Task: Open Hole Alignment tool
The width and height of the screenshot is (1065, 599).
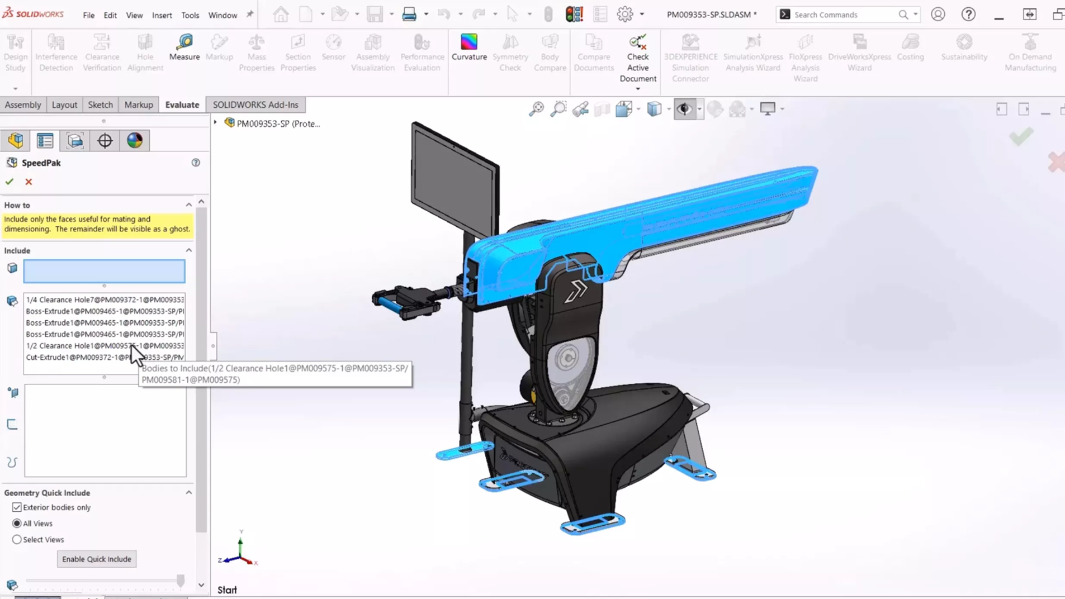Action: (x=145, y=53)
